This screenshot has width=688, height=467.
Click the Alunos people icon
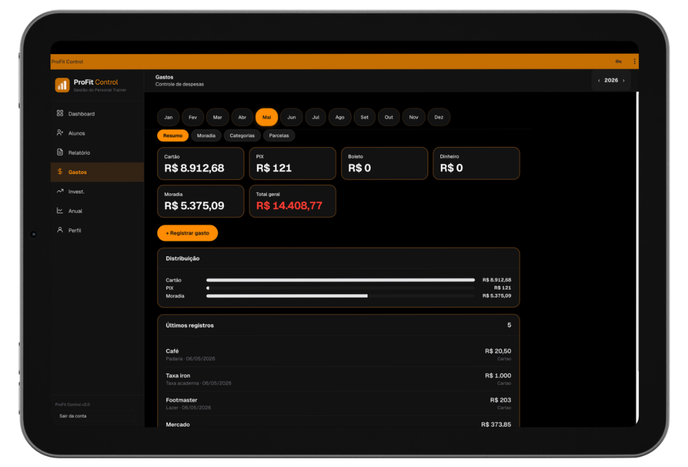[60, 133]
